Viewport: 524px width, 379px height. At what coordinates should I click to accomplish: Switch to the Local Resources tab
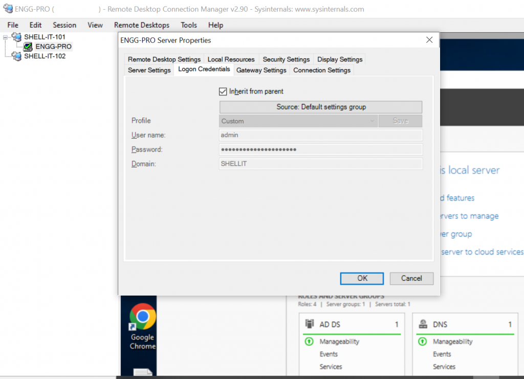(231, 59)
